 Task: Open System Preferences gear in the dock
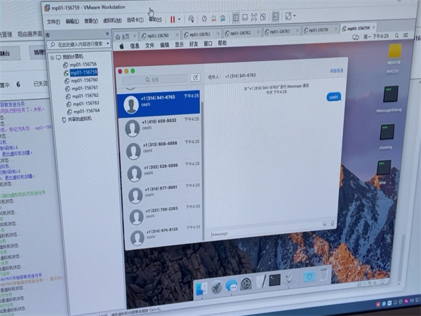click(246, 284)
